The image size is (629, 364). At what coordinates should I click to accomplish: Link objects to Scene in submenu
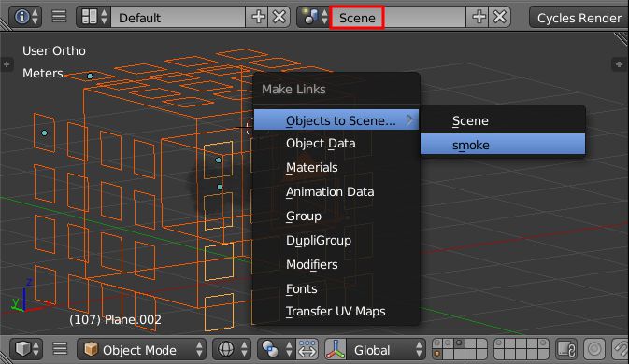pos(503,120)
